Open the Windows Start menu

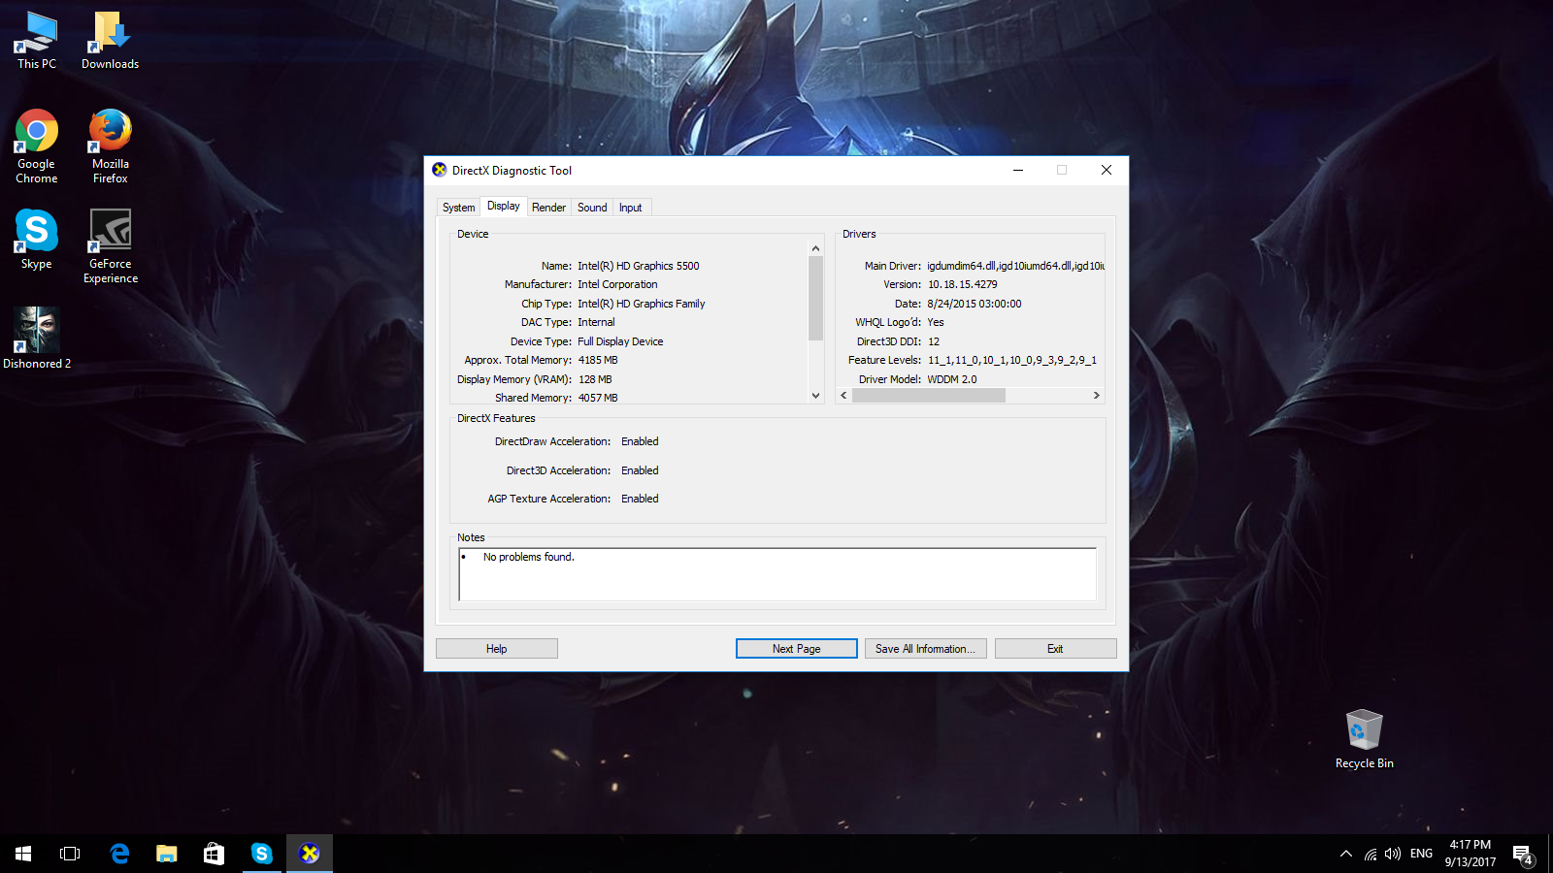(x=23, y=854)
